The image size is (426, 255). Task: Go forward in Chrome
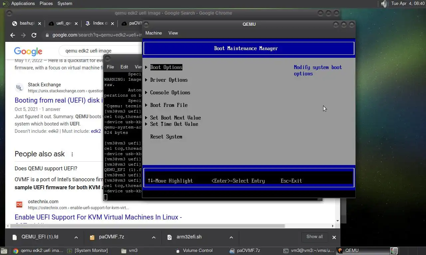[x=23, y=35]
